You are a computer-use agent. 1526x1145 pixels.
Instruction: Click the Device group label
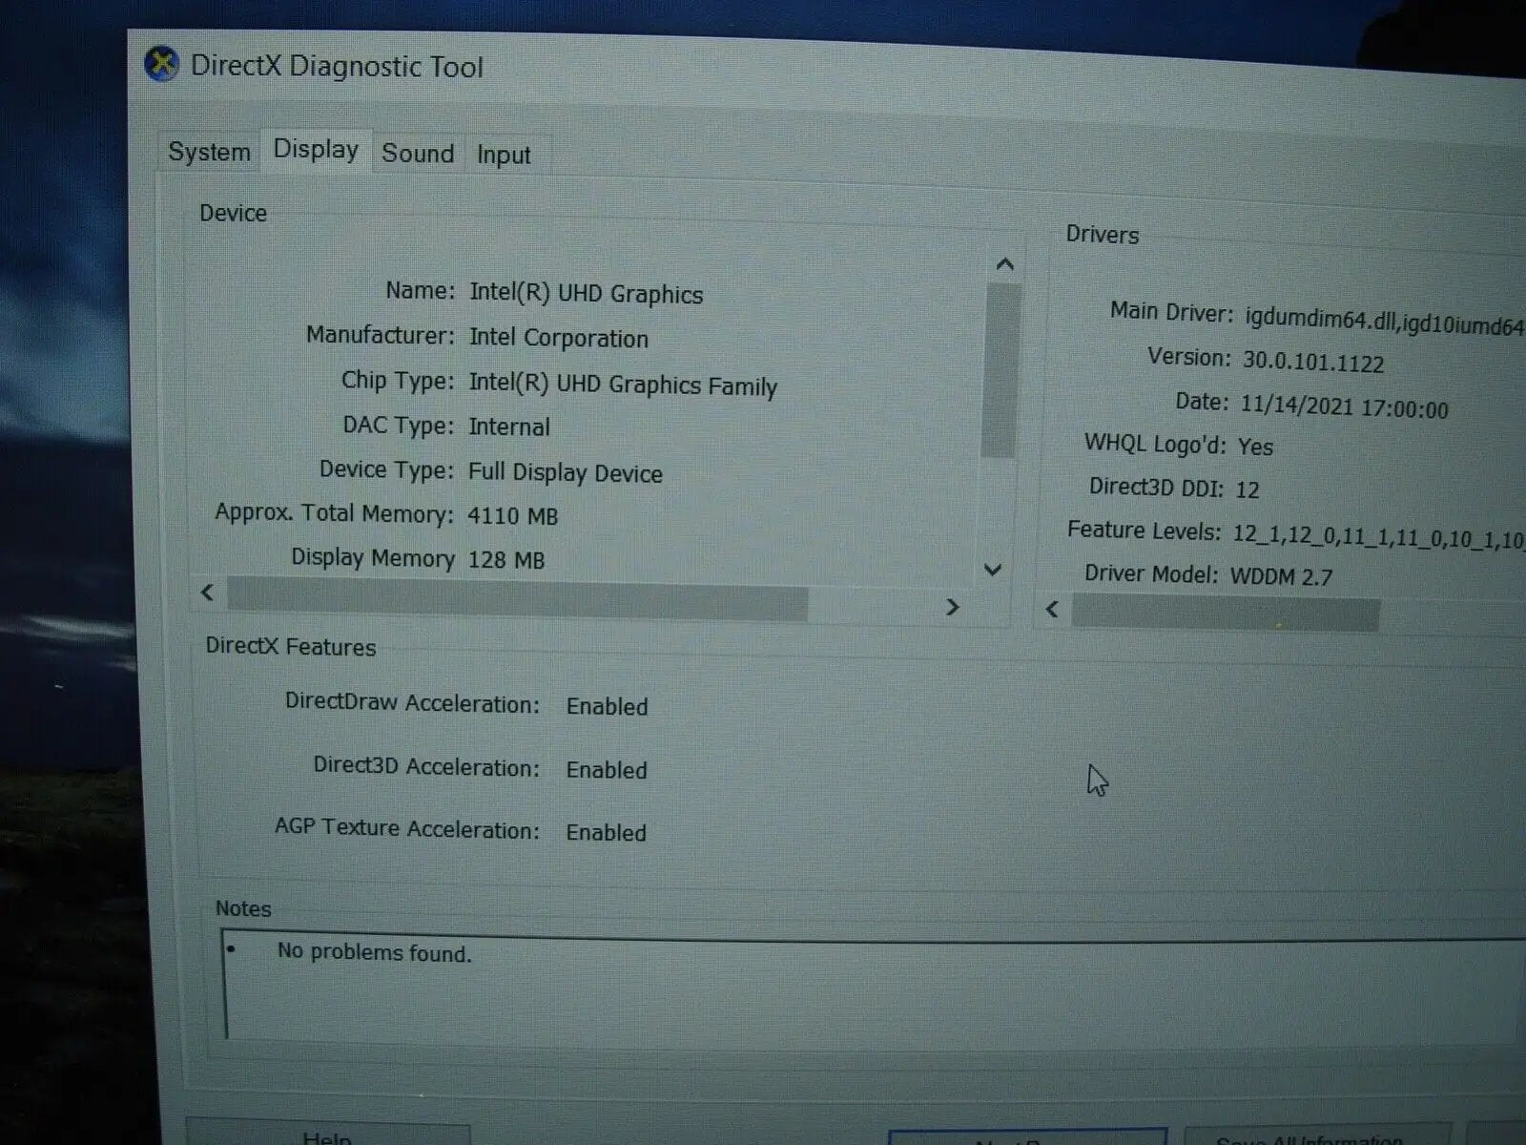(233, 213)
